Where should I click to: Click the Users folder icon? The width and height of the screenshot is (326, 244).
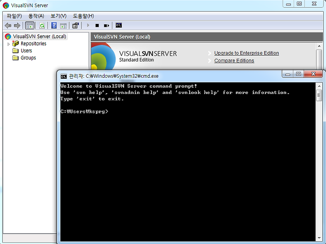15,51
